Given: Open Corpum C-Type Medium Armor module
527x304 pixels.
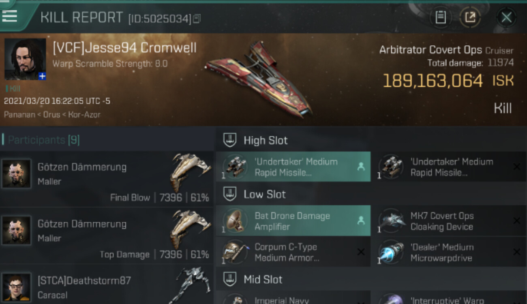Looking at the screenshot, I should [293, 252].
